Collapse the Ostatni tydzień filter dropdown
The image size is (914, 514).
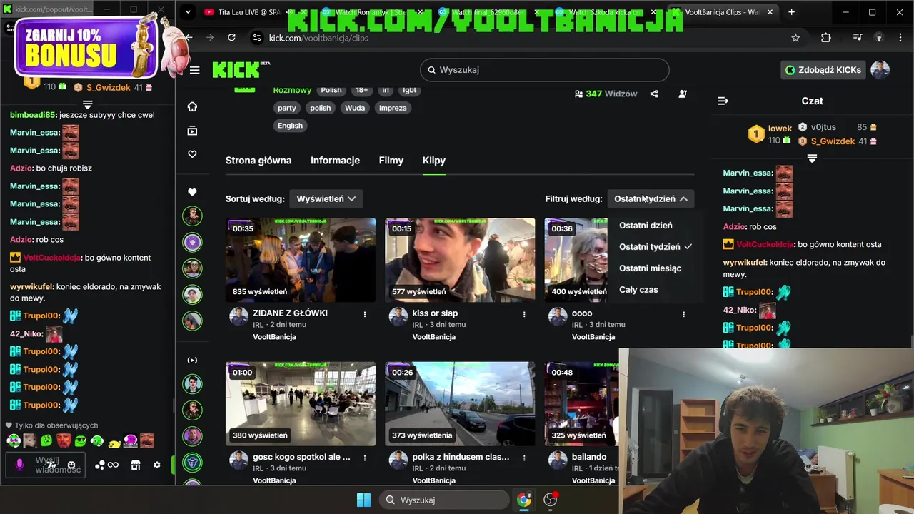(651, 198)
